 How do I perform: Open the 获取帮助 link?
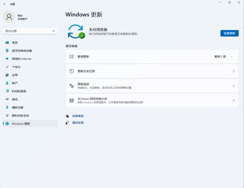tap(78, 116)
